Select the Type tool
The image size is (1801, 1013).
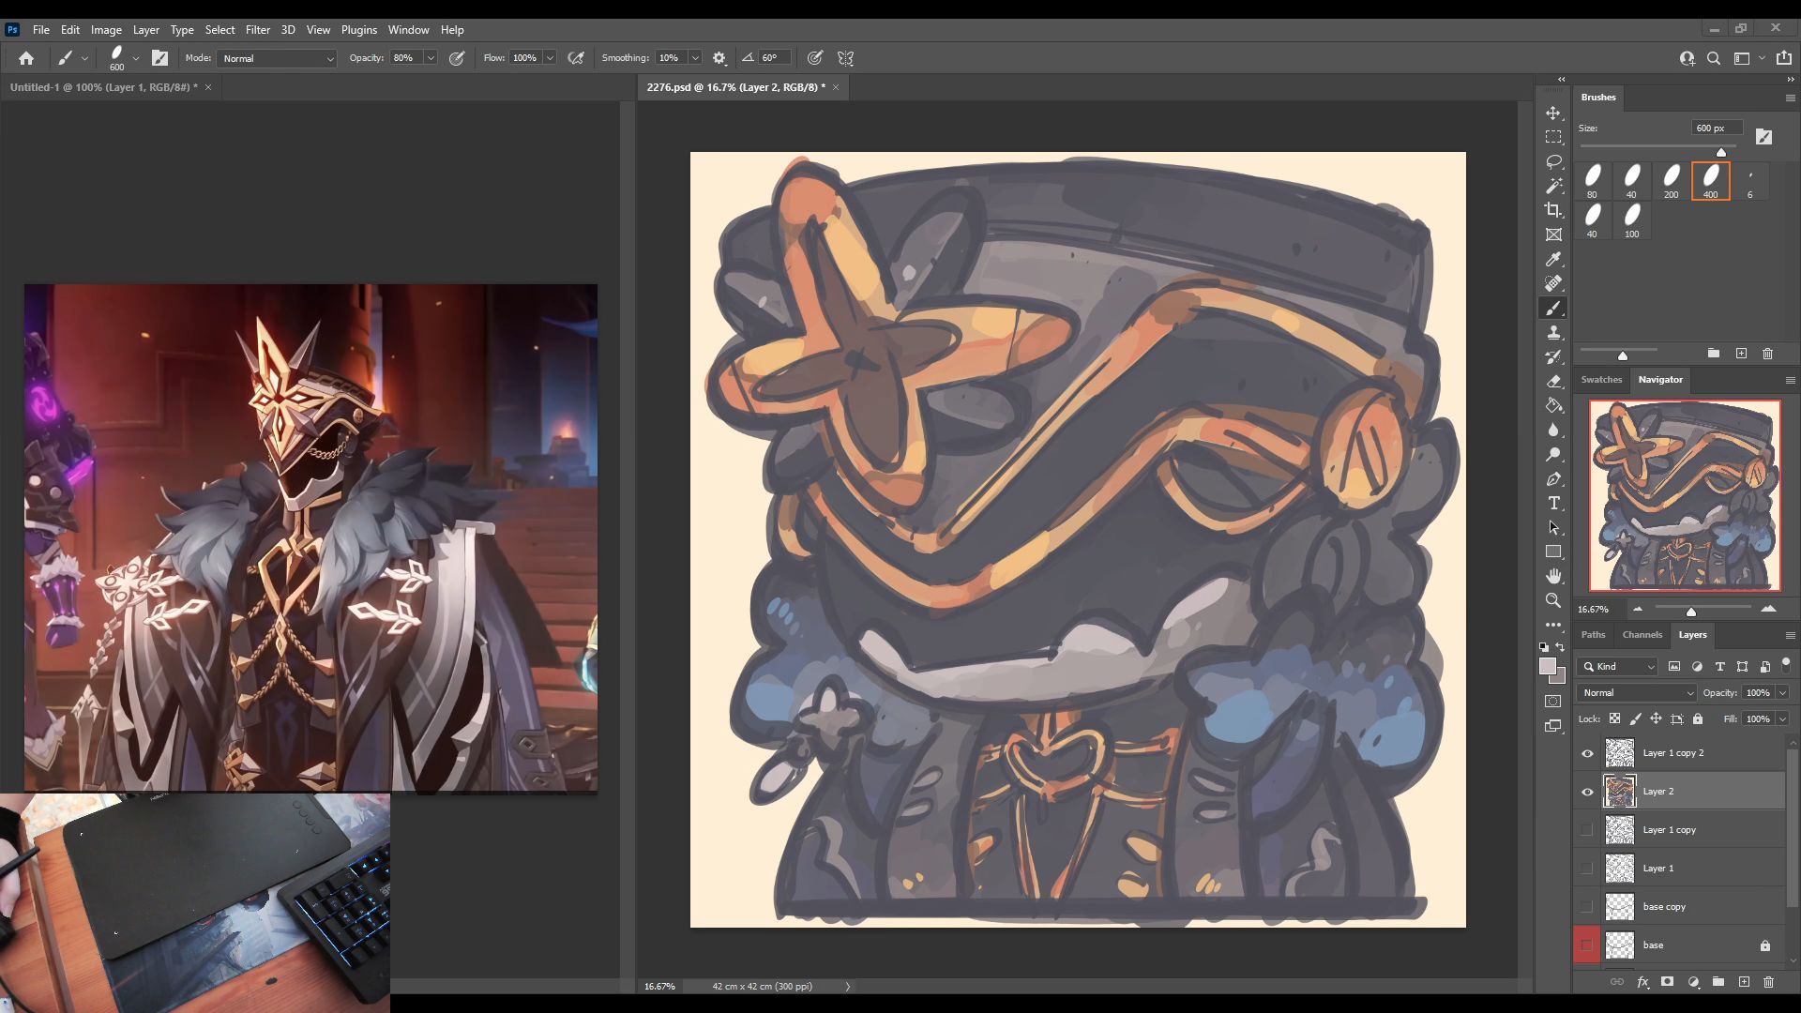pyautogui.click(x=1553, y=503)
